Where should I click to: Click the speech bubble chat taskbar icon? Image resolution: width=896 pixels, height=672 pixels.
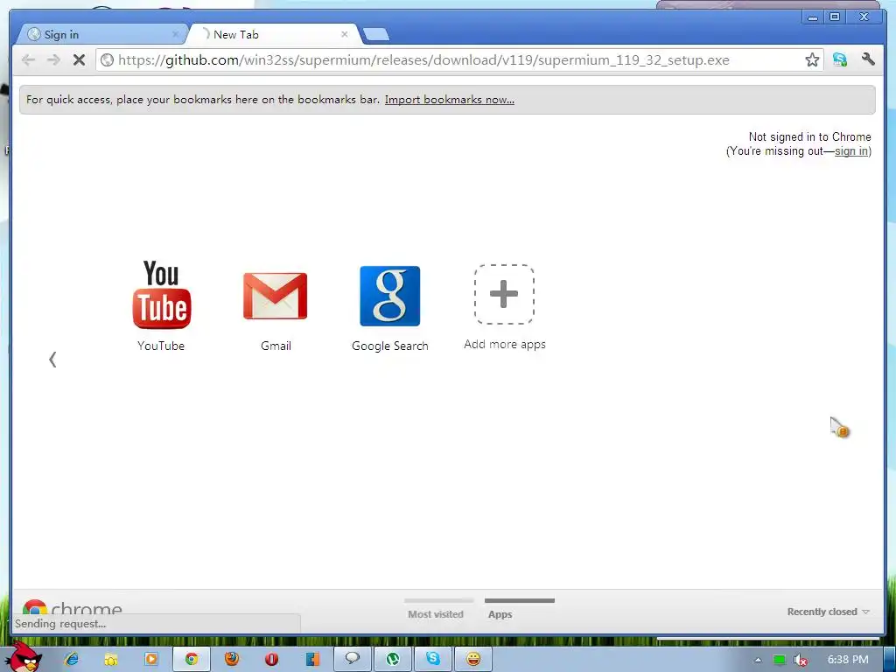(x=352, y=659)
